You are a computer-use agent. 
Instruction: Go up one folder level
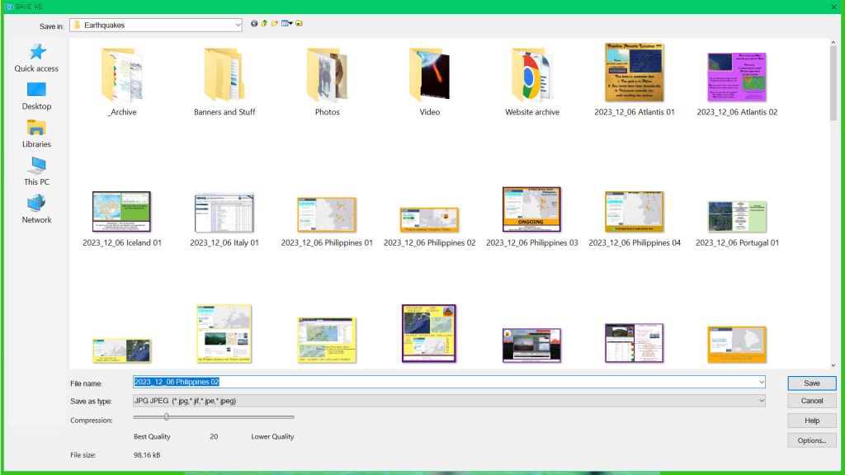264,24
